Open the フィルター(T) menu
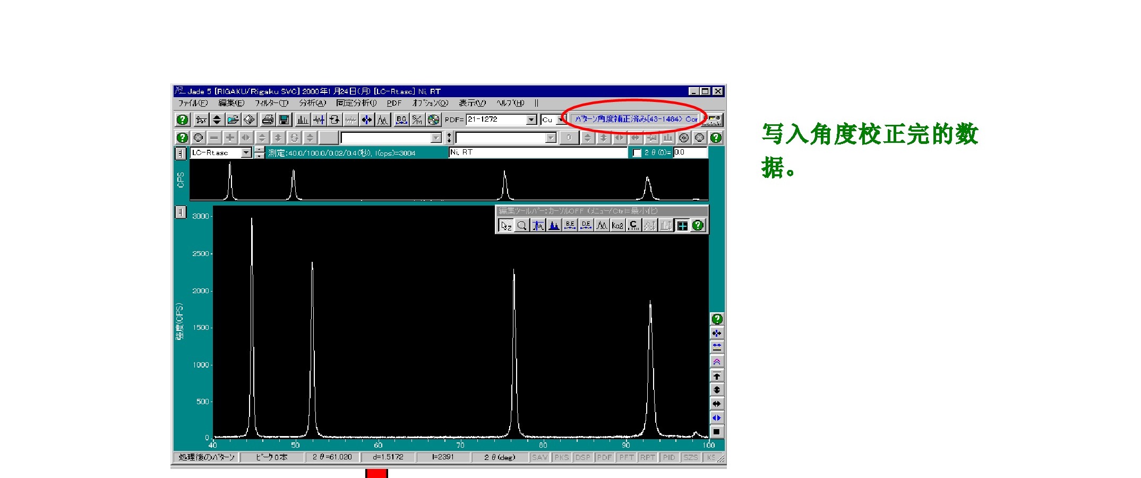The image size is (1141, 478). tap(271, 103)
